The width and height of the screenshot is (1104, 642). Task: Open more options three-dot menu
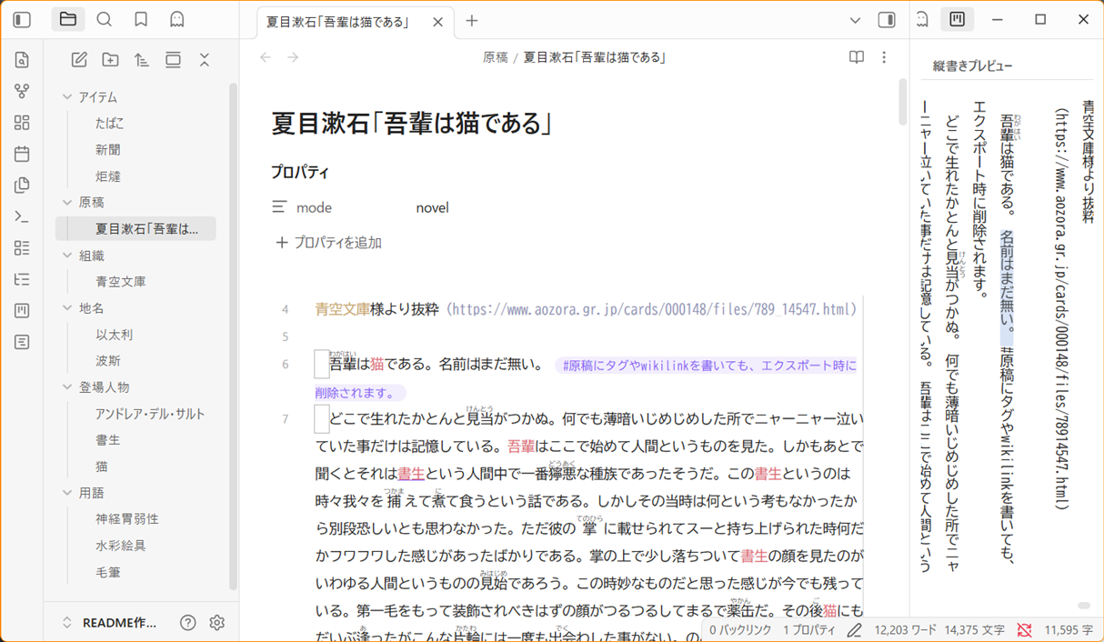pos(884,57)
